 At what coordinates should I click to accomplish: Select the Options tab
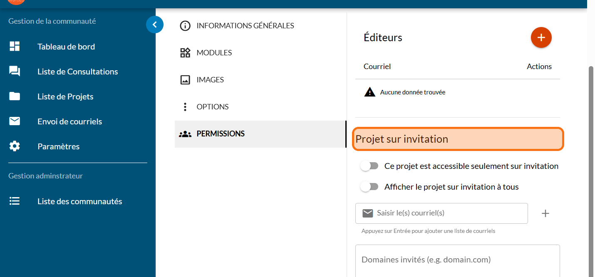212,107
